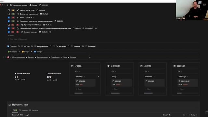
Task: Open Сегодня link with green circle
Action: pyautogui.click(x=12, y=52)
